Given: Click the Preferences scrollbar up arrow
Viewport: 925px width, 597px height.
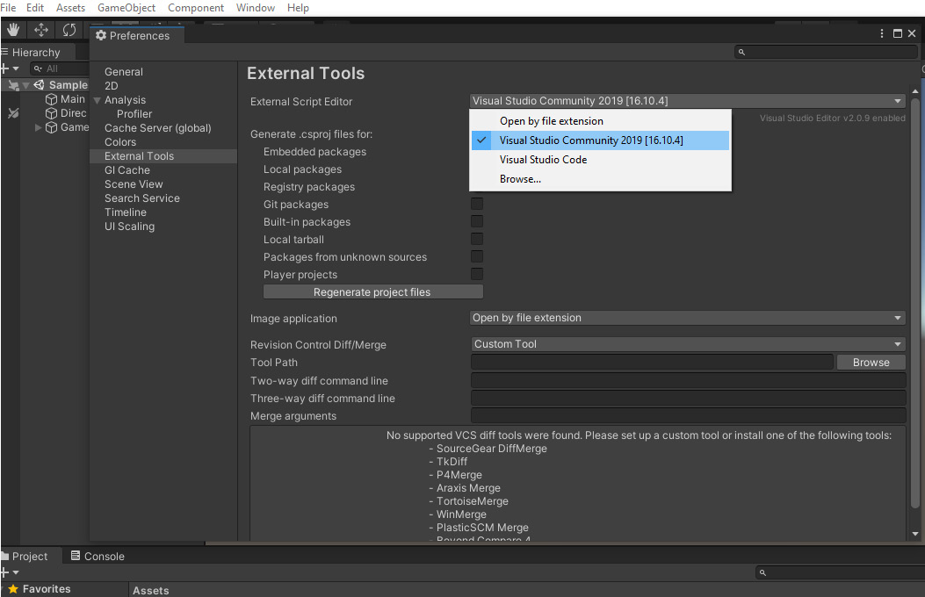Looking at the screenshot, I should pos(915,91).
